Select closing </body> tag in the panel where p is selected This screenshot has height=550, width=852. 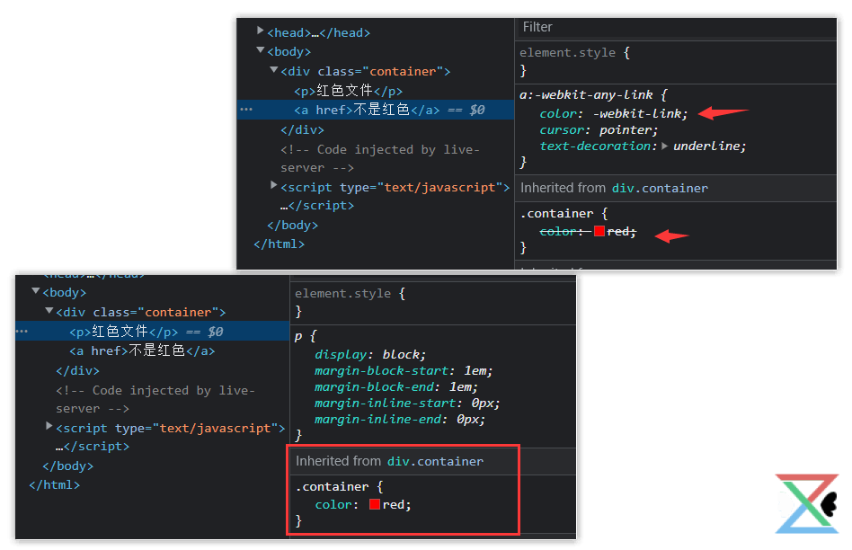[68, 466]
